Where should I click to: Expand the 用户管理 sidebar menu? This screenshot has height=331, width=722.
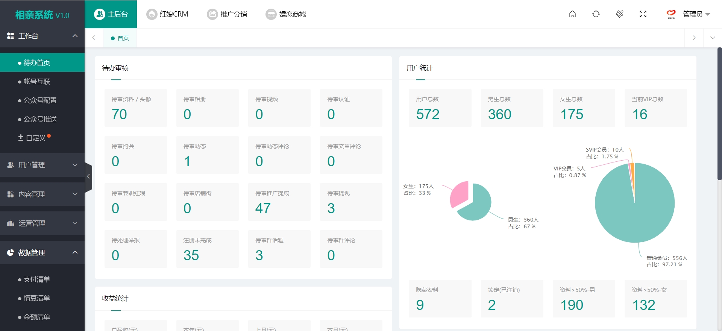coord(42,165)
